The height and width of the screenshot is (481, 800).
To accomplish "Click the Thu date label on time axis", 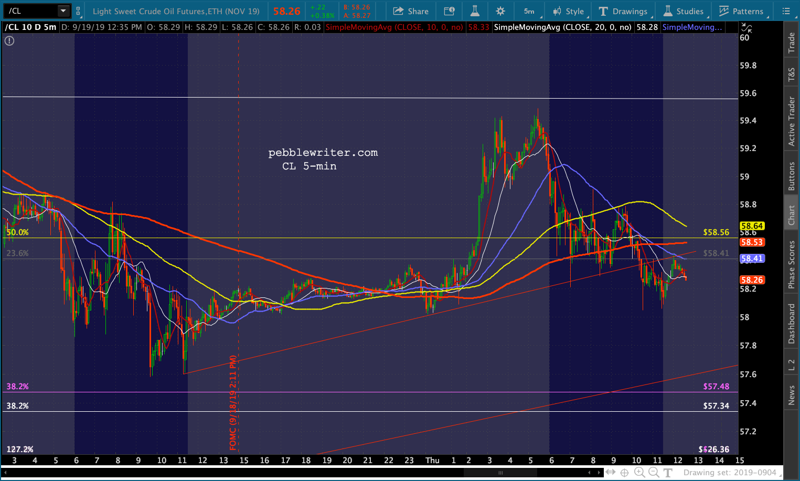I will [x=432, y=461].
